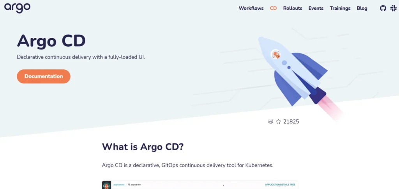Open the Argo CD UI screenshot thumbnail

tap(200, 185)
